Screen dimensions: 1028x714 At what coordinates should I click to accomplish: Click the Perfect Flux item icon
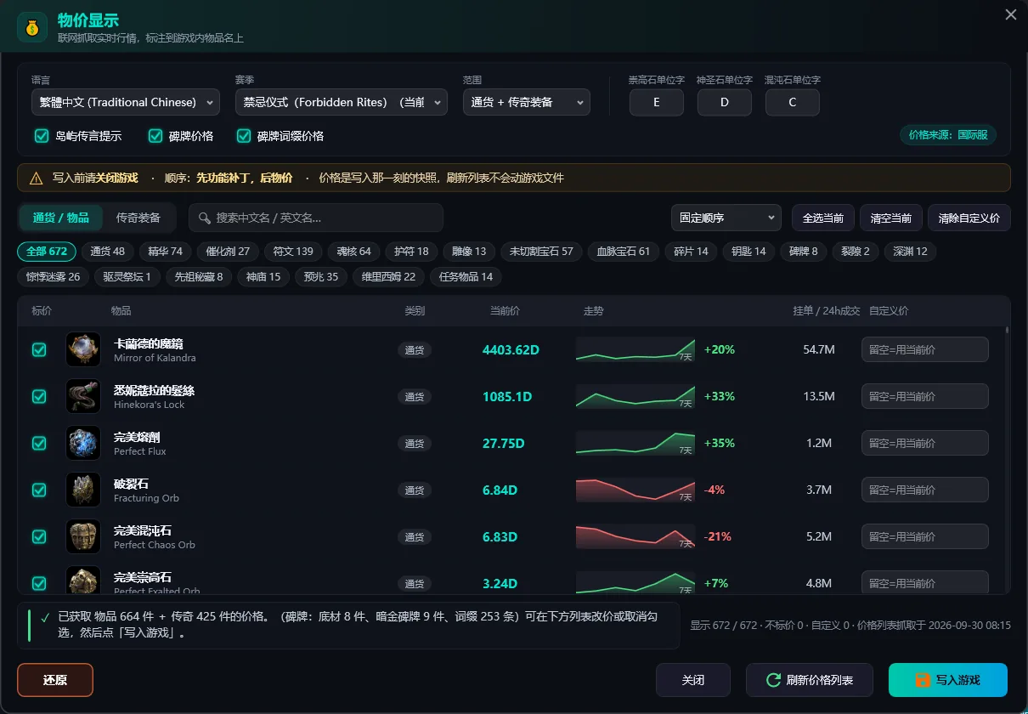(x=83, y=443)
